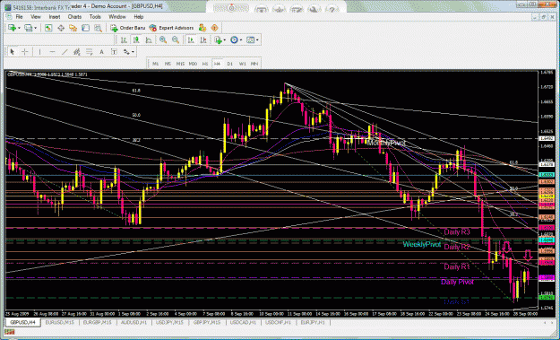The height and width of the screenshot is (340, 560).
Task: Switch to the USDCHF,H1 chart tab
Action: 279,322
